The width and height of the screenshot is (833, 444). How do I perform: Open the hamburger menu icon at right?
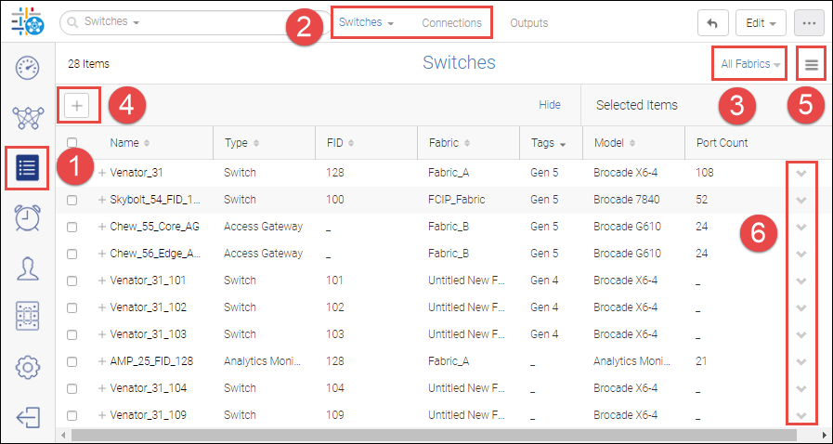coord(812,65)
